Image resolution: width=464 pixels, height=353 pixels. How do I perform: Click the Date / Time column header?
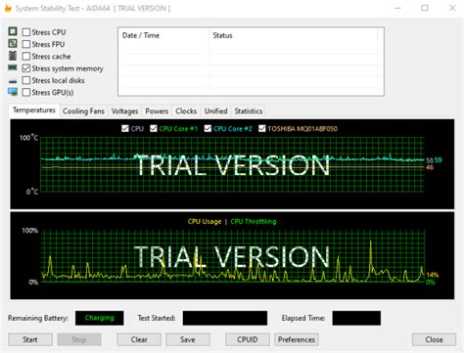coord(163,35)
